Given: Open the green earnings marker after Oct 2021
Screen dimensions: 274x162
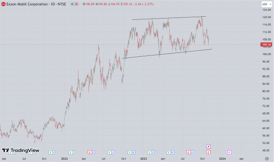Looking at the screenshot, I should click(50, 153).
